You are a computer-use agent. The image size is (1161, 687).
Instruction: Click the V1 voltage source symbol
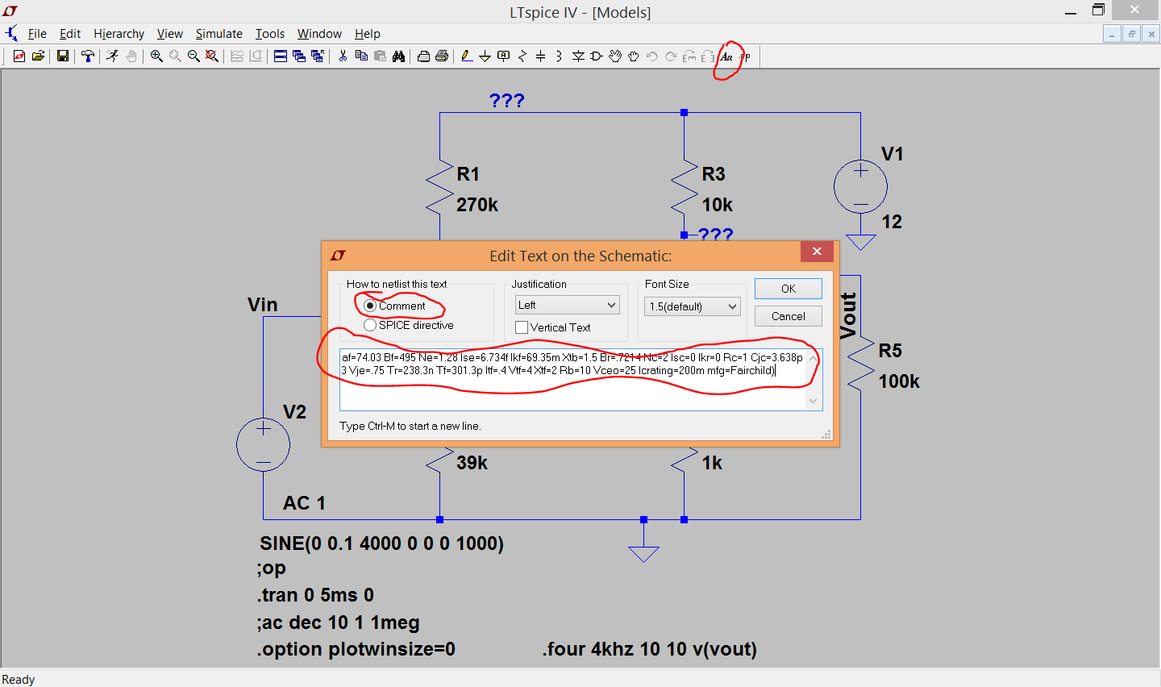860,187
